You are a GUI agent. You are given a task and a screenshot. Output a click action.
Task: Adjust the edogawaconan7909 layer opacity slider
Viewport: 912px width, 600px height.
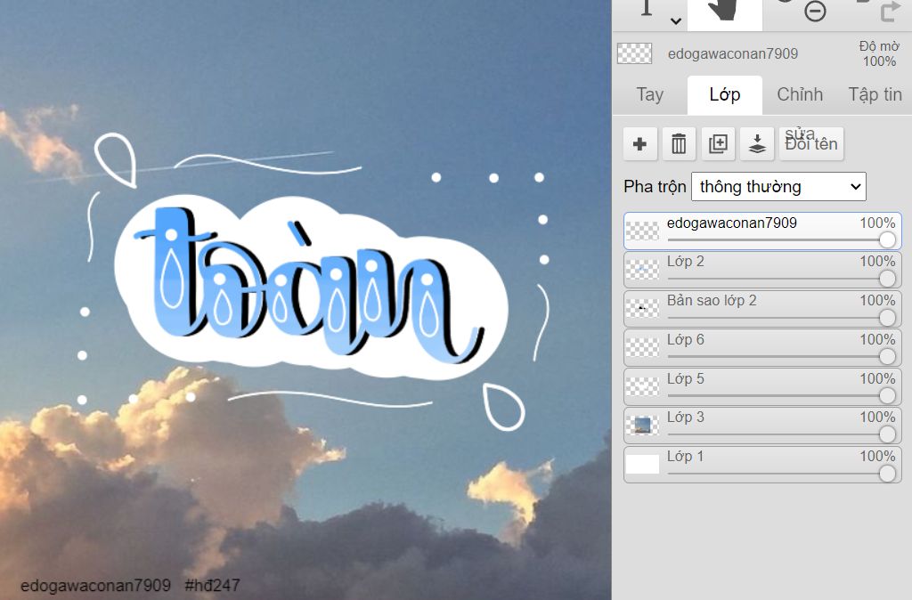[781, 239]
